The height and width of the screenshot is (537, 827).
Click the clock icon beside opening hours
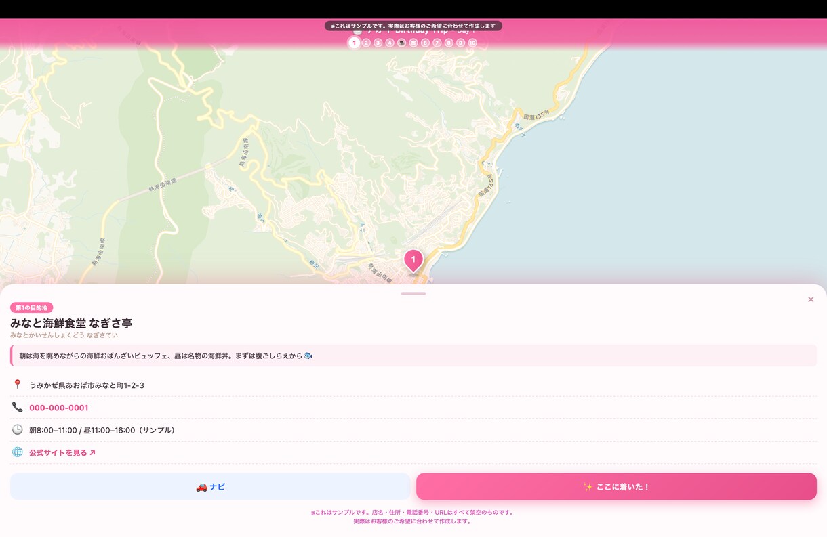(x=18, y=429)
